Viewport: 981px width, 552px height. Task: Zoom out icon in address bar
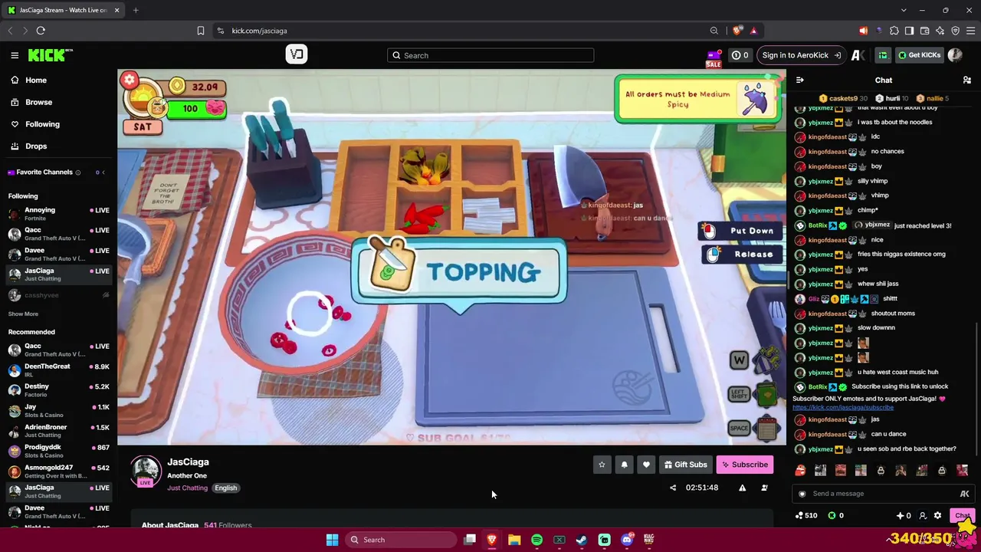(714, 31)
